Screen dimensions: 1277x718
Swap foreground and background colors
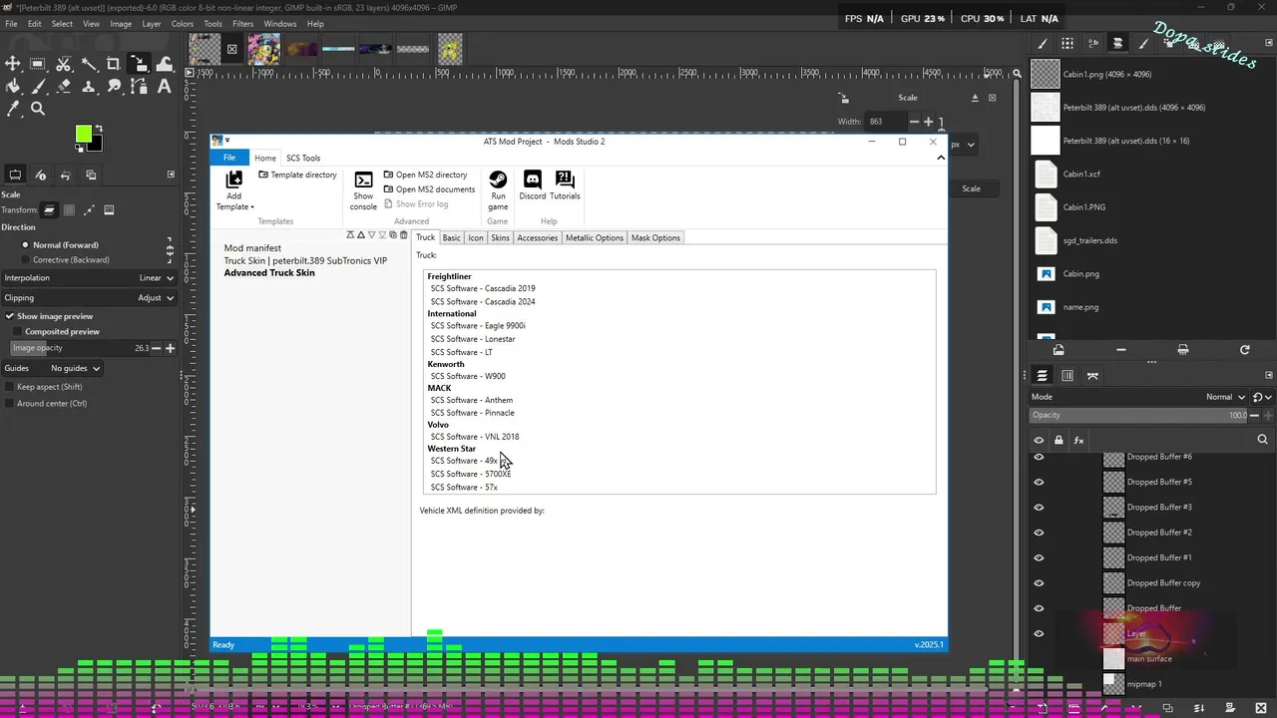coord(98,129)
